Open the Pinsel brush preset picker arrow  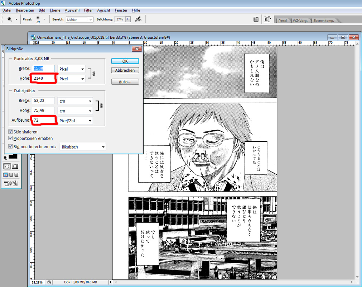tap(44, 19)
